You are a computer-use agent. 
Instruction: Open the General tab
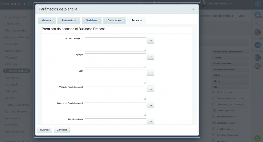[x=47, y=20]
